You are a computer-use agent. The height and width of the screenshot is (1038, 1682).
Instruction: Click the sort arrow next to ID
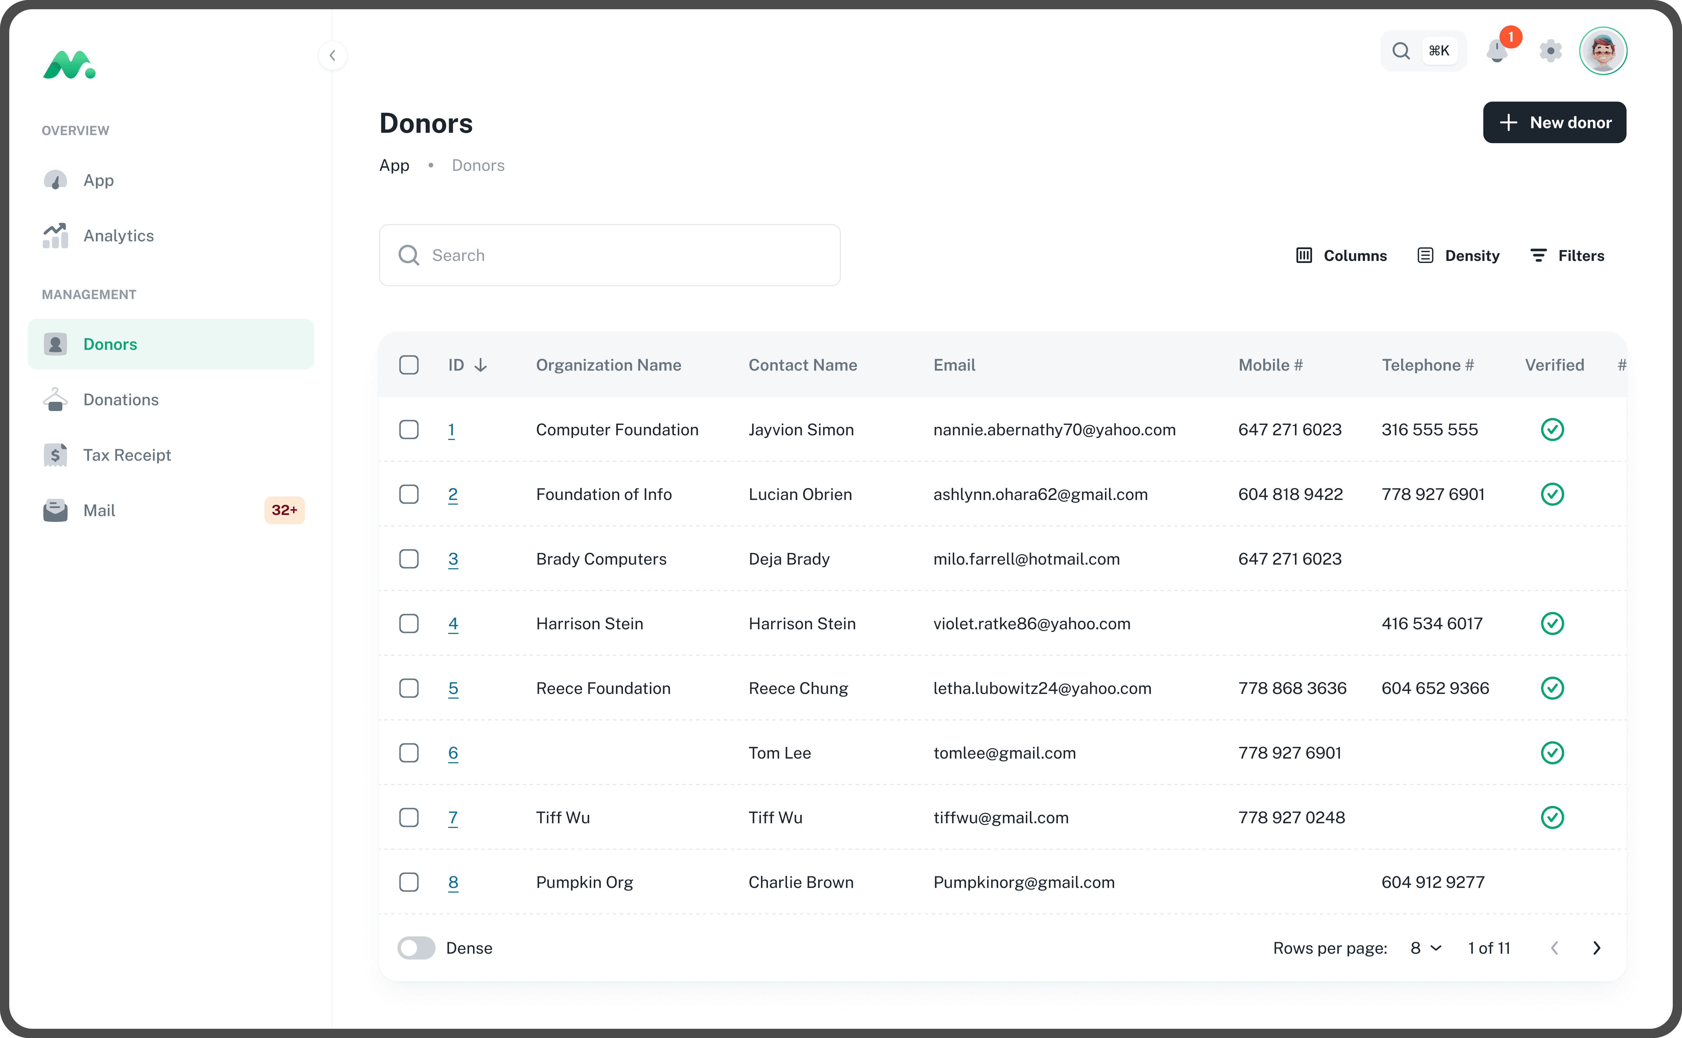481,365
